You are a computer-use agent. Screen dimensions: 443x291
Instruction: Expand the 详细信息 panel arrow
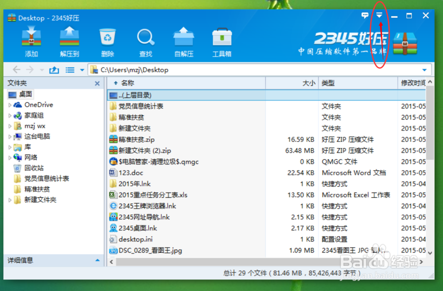pyautogui.click(x=97, y=260)
